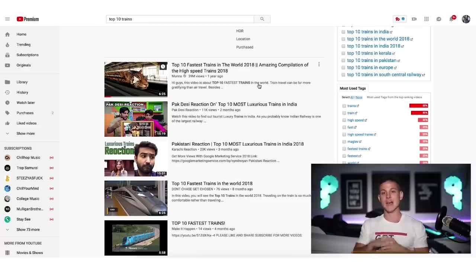Click the red bar beside the 'train' tag
476x268 pixels.
419,113
